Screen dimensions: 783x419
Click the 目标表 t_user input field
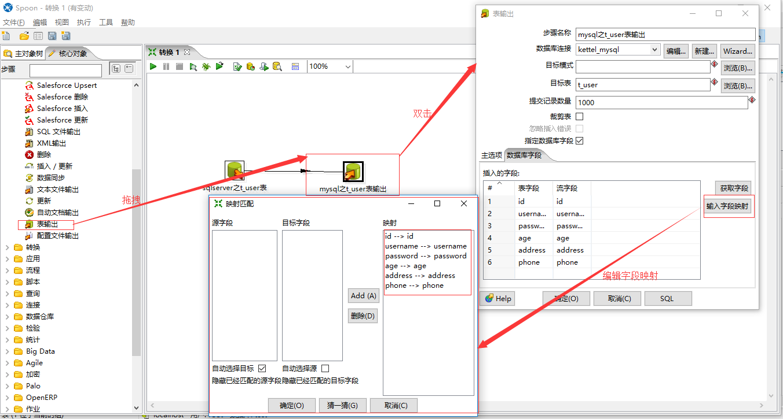(x=643, y=84)
